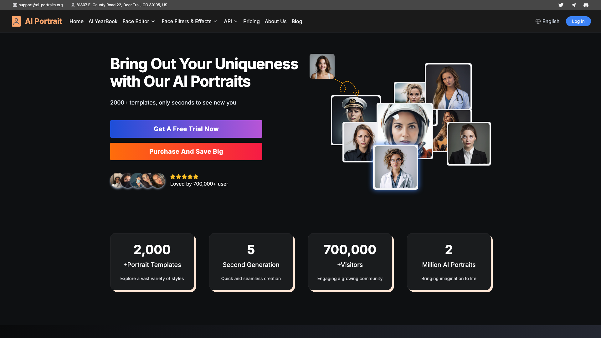Click the envelope icon beside support email
Image resolution: width=601 pixels, height=338 pixels.
15,5
